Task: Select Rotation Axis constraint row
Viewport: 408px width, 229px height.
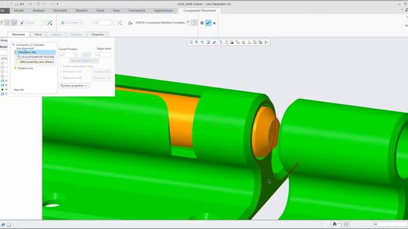Action: [x=25, y=68]
